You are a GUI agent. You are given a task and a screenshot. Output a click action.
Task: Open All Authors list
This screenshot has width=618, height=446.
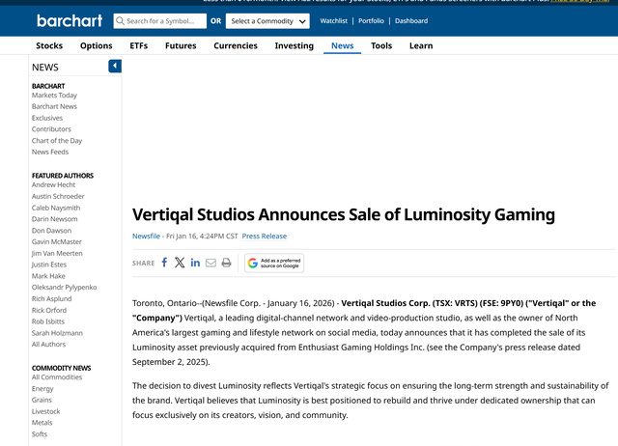(49, 344)
